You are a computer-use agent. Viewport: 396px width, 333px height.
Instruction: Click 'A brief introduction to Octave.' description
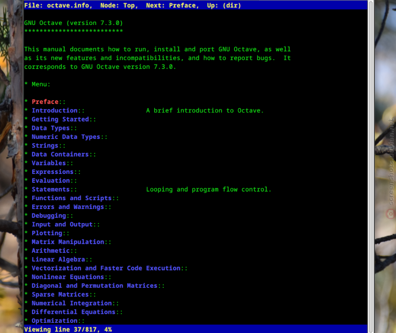pos(205,110)
